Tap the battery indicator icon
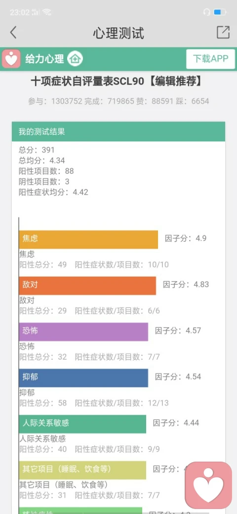 219,12
